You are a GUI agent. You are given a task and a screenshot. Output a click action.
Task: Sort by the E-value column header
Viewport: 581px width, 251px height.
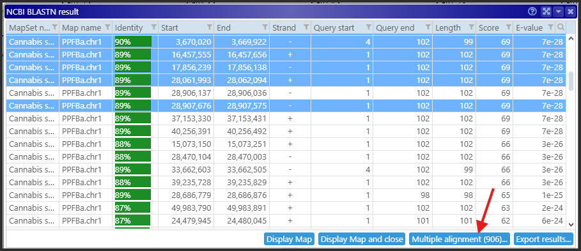(529, 27)
